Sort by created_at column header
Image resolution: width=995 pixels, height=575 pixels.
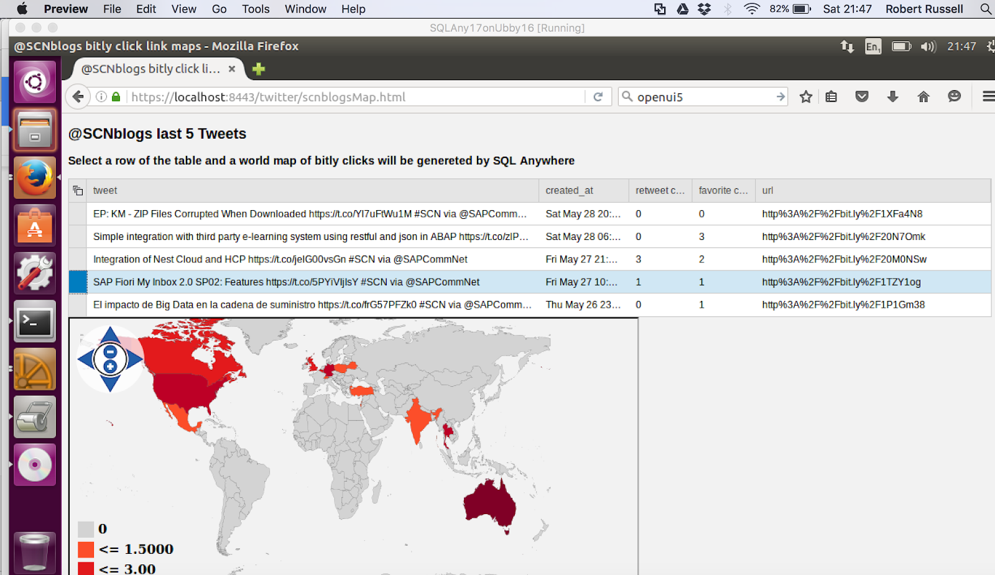583,191
